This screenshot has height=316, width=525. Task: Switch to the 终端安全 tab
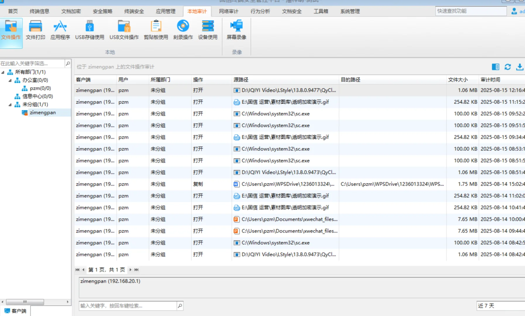click(x=134, y=11)
